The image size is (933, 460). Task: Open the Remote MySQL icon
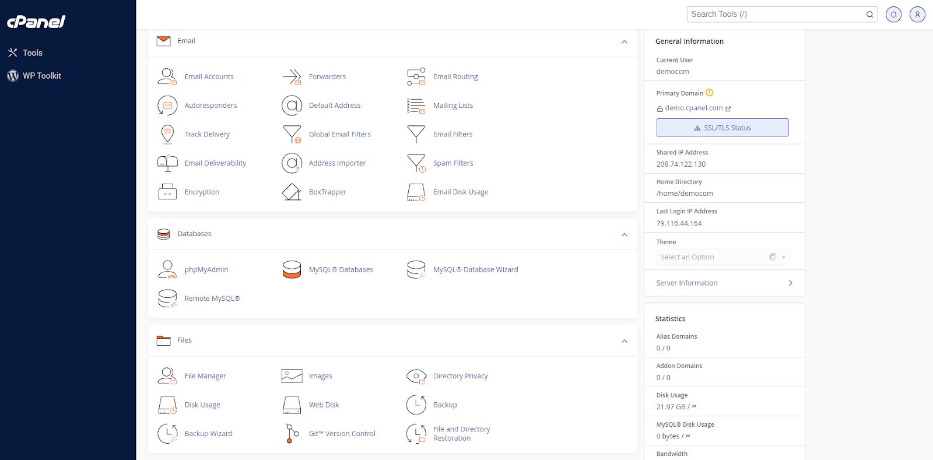point(167,299)
